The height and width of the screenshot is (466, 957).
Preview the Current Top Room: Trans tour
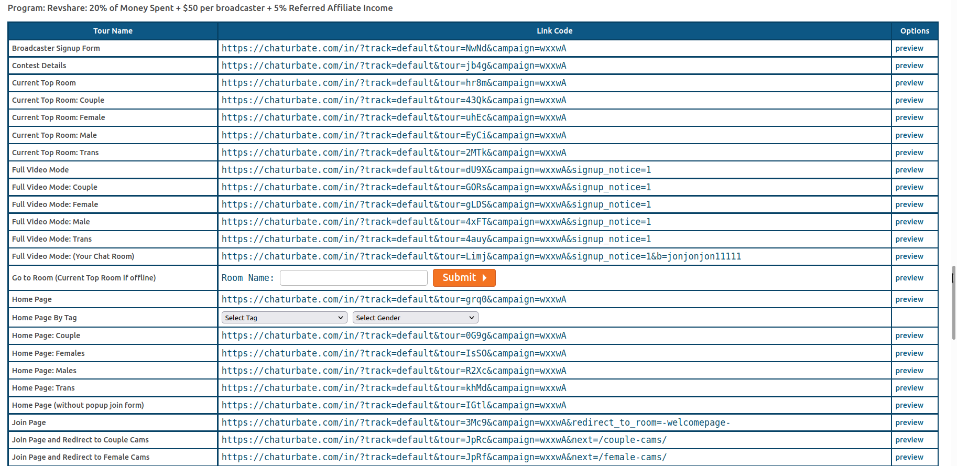point(909,153)
